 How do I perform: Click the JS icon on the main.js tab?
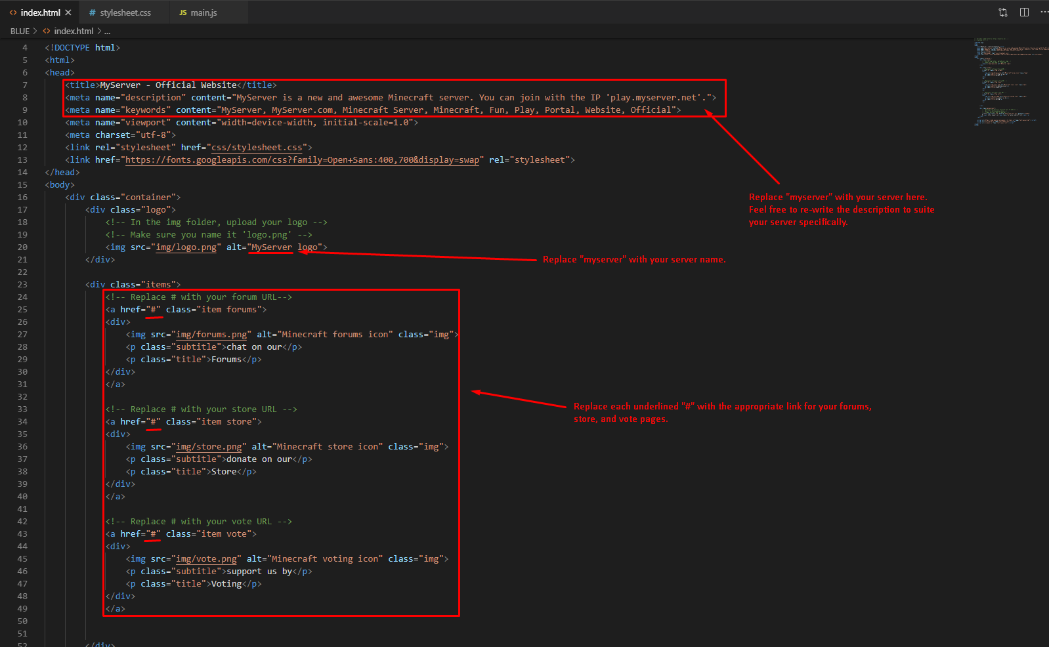point(183,12)
